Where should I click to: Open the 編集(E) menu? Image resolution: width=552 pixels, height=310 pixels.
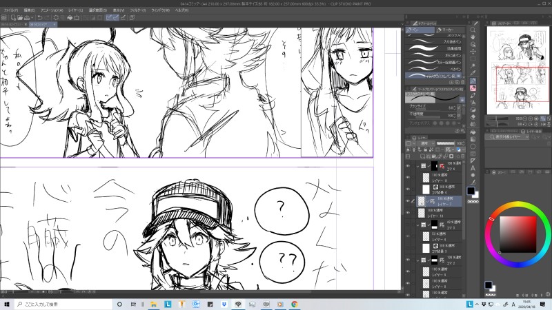(29, 10)
